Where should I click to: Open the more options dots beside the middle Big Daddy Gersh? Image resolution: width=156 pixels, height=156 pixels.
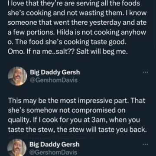[145, 72]
